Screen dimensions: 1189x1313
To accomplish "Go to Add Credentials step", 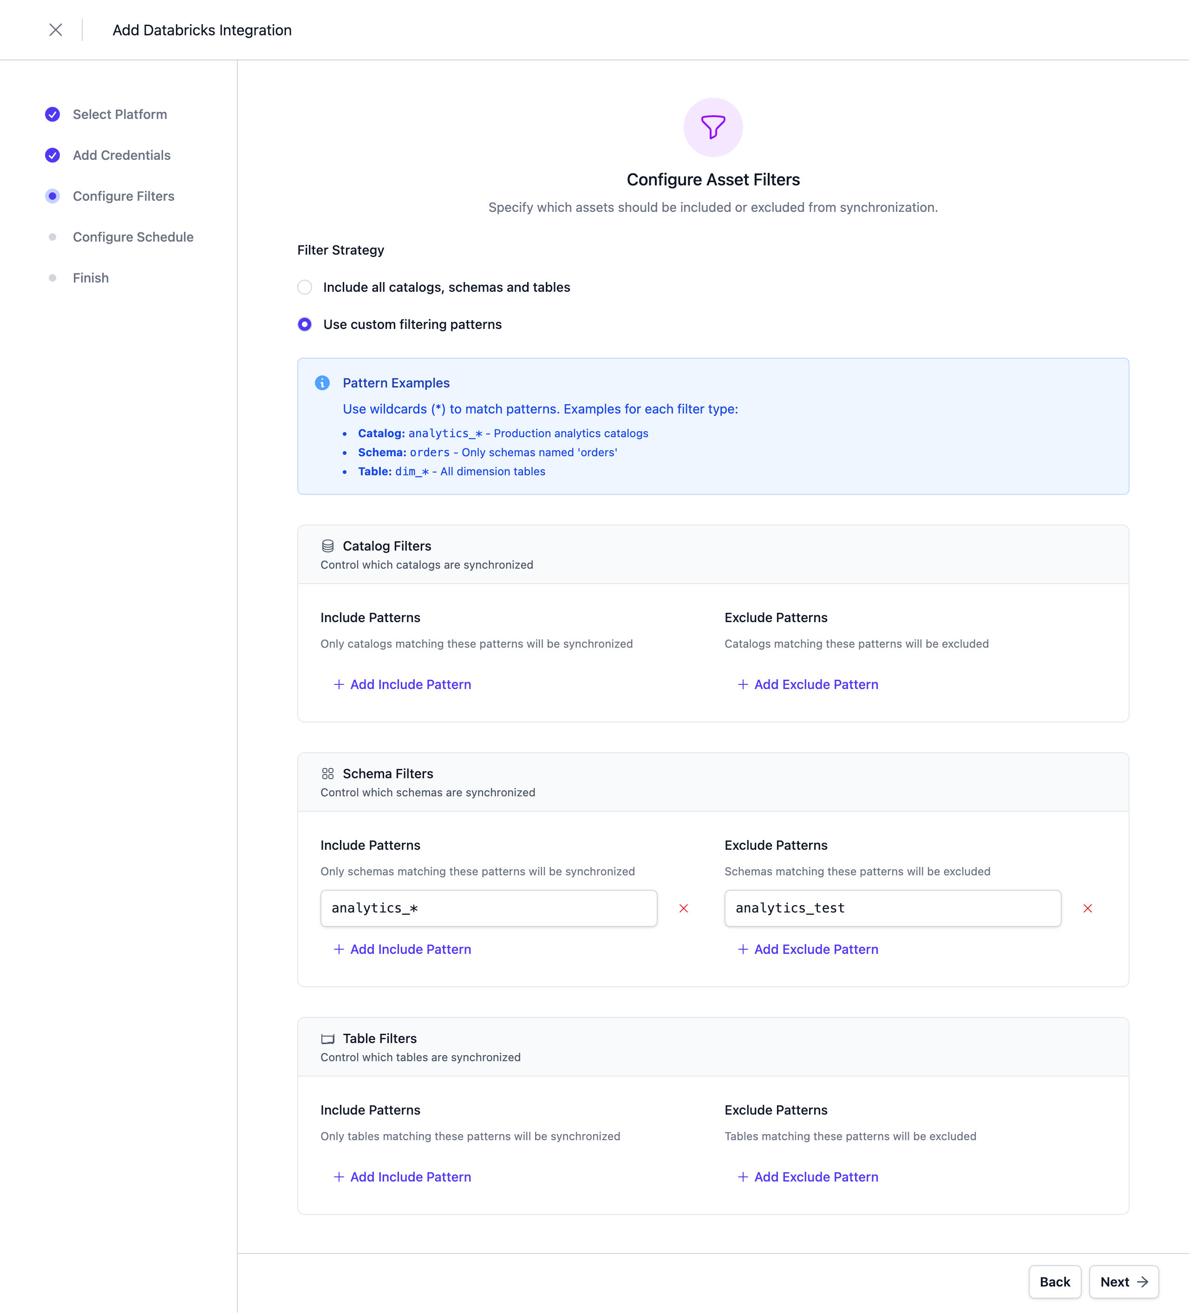I will point(121,156).
